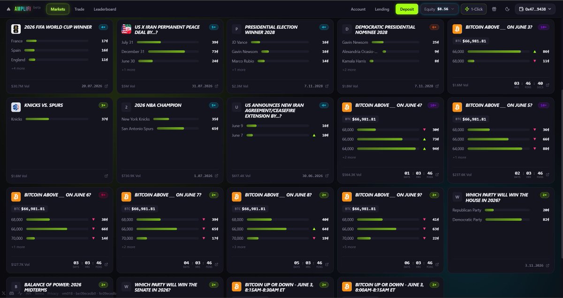Select June 9 16¢ ceasefire outcome
The image size is (563, 298).
tap(280, 126)
